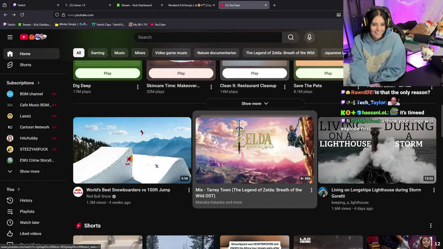Click the magnifier search button
This screenshot has width=443, height=249.
pos(291,37)
